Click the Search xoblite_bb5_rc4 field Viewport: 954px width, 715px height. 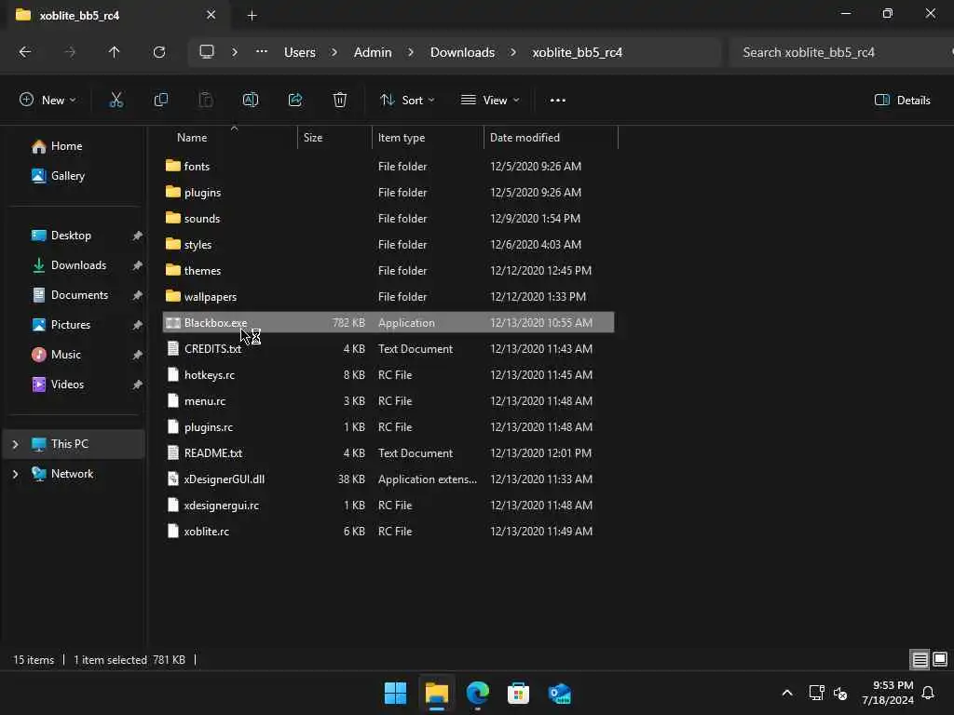point(839,52)
